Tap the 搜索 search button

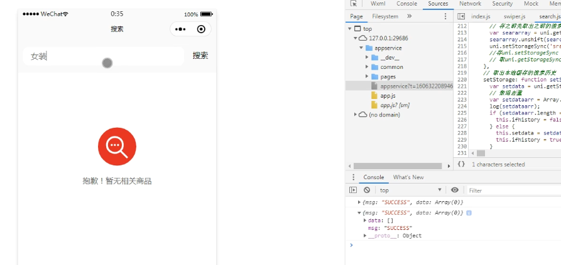click(x=200, y=56)
